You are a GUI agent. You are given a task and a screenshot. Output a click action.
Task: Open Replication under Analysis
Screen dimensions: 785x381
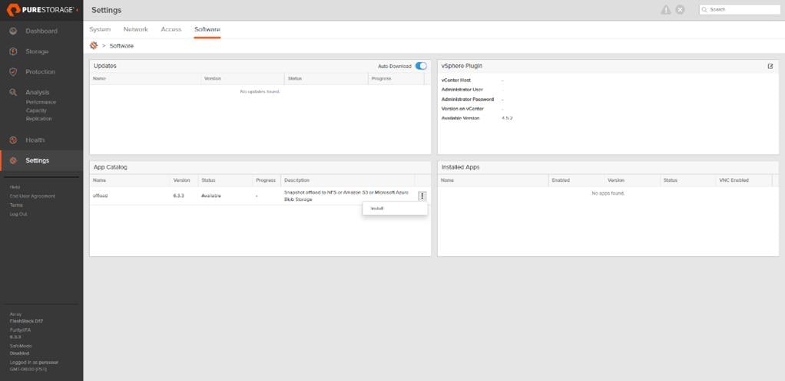click(x=39, y=119)
